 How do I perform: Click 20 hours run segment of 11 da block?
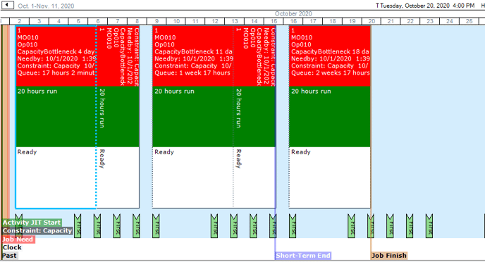(192, 116)
